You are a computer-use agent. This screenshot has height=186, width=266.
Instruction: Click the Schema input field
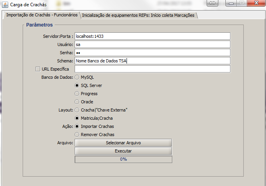coord(152,61)
